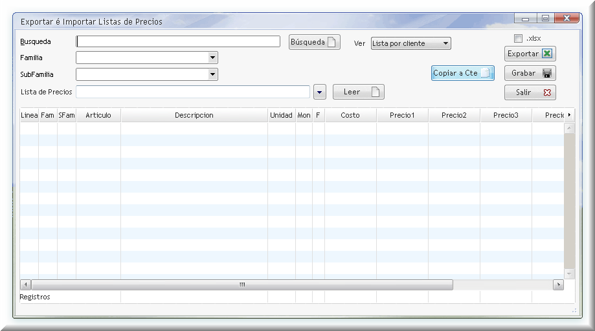This screenshot has width=595, height=331.
Task: Click the Precio1 column header
Action: (402, 115)
